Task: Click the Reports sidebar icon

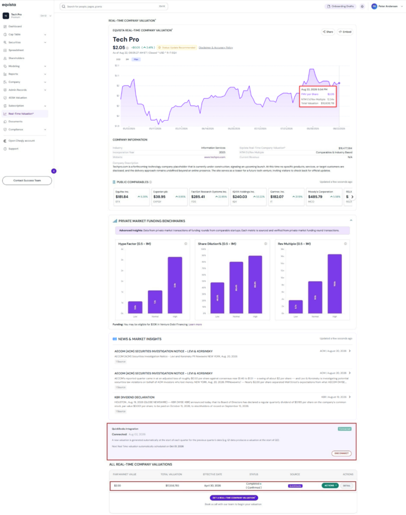Action: 5,74
